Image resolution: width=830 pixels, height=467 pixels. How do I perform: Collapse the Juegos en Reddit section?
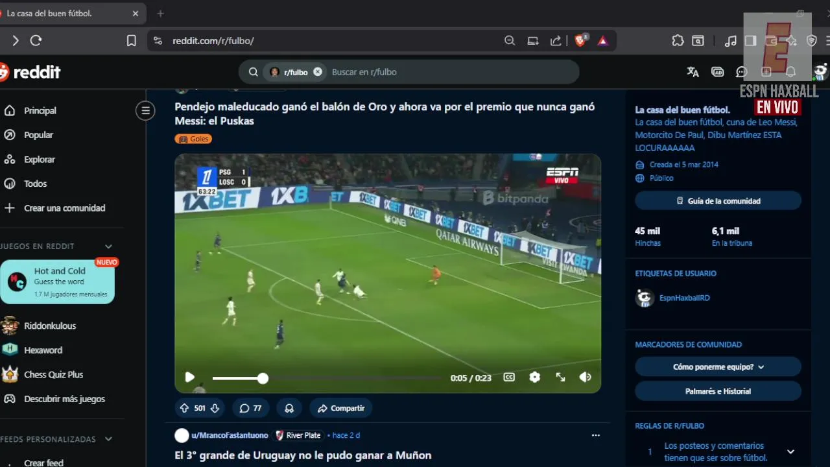108,246
